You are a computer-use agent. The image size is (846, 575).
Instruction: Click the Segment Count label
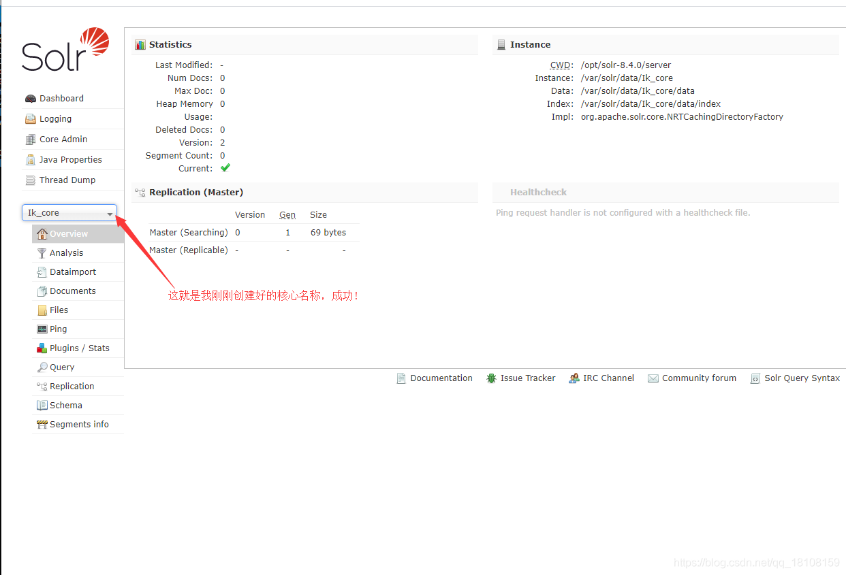(178, 156)
